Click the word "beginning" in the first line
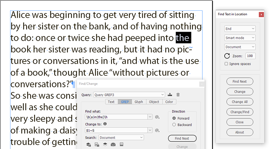269x149 pixels. point(70,15)
